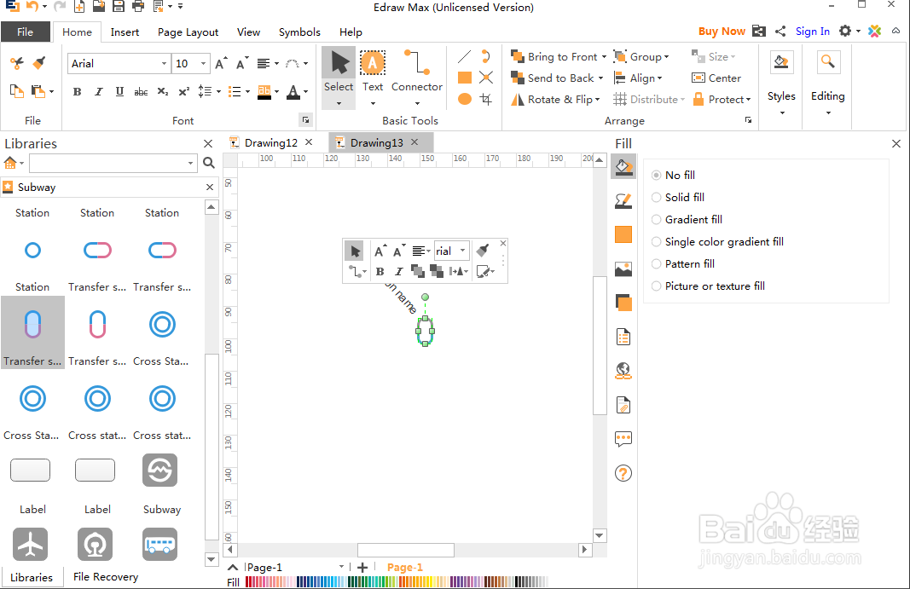Open the Comments speech bubble icon in sidebar

tap(623, 439)
